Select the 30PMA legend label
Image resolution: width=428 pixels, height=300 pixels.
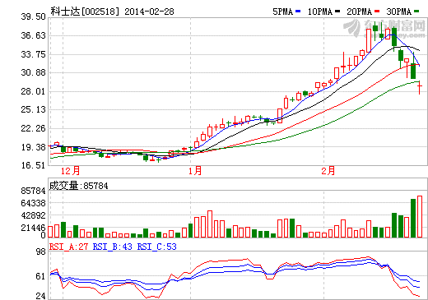398,12
